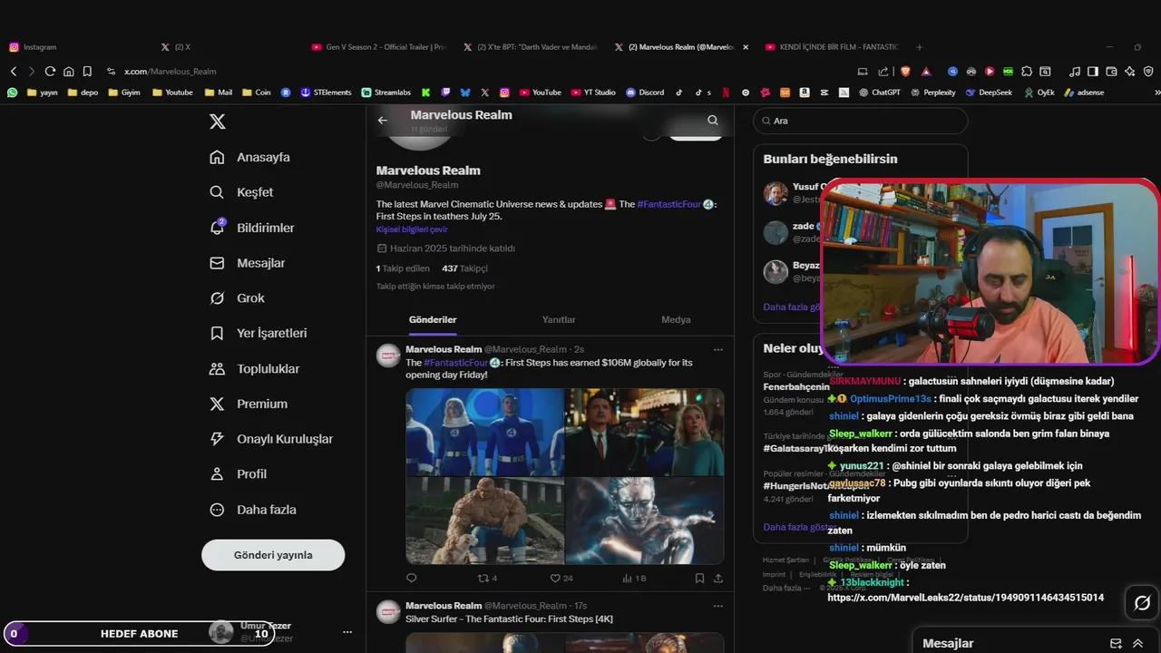Switch to Medya tab
Screen dimensions: 1161x653
(x=676, y=319)
